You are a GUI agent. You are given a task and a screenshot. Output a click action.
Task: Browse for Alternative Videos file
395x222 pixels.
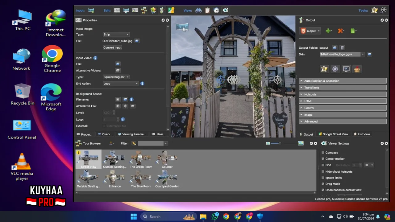click(x=118, y=70)
